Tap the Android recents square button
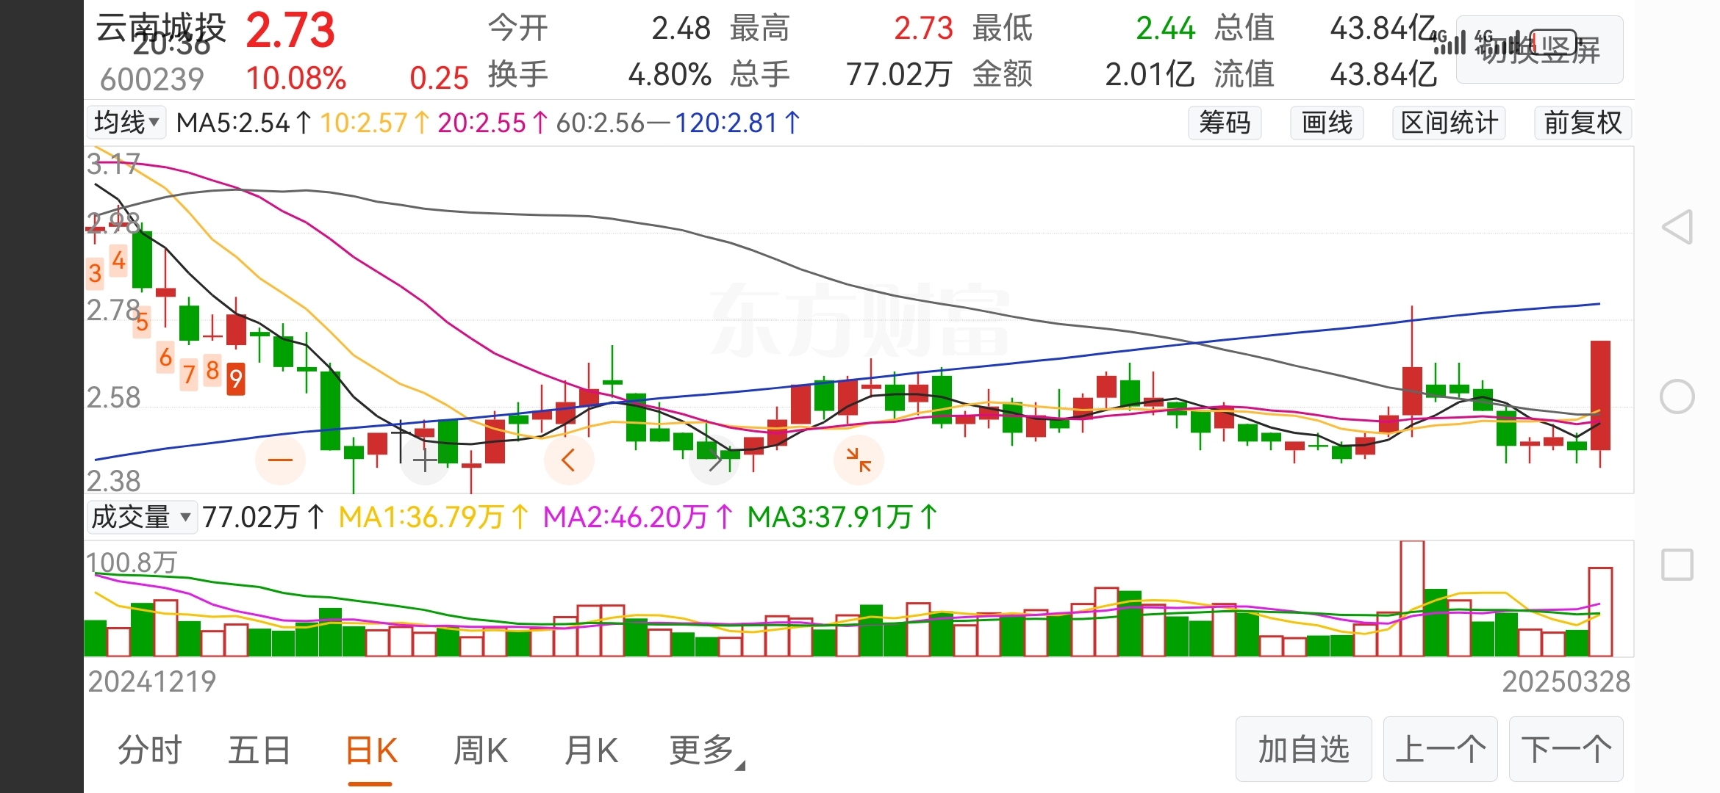The width and height of the screenshot is (1720, 793). [x=1677, y=565]
